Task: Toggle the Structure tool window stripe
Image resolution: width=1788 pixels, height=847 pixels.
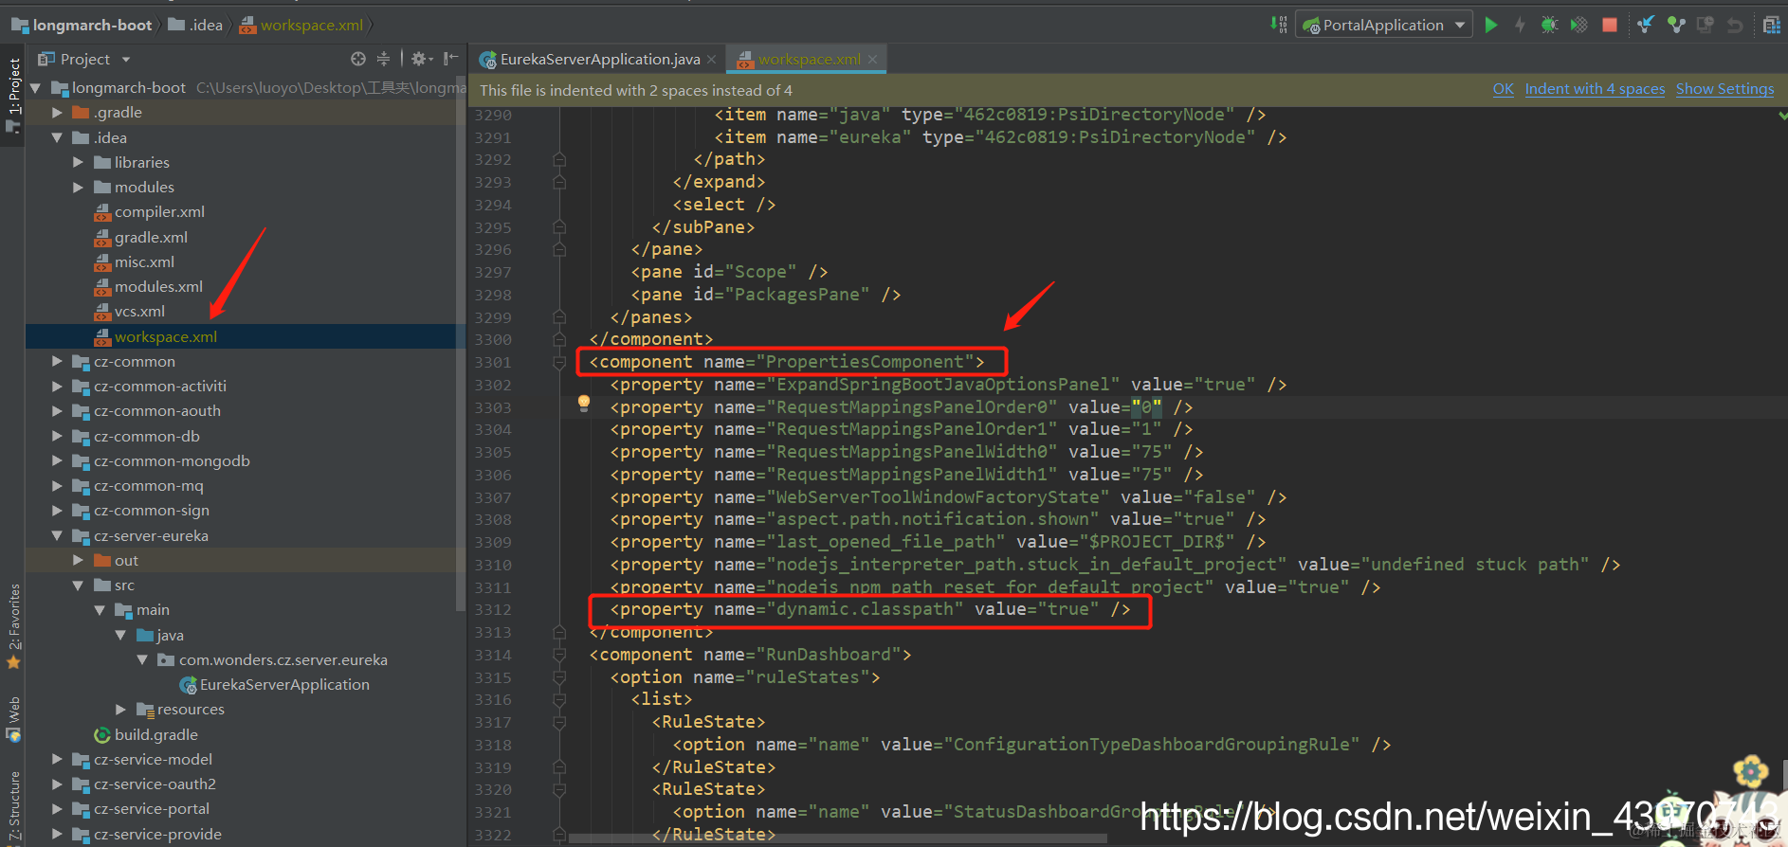Action: [x=13, y=807]
